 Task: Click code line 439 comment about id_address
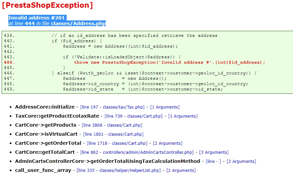tap(134, 36)
